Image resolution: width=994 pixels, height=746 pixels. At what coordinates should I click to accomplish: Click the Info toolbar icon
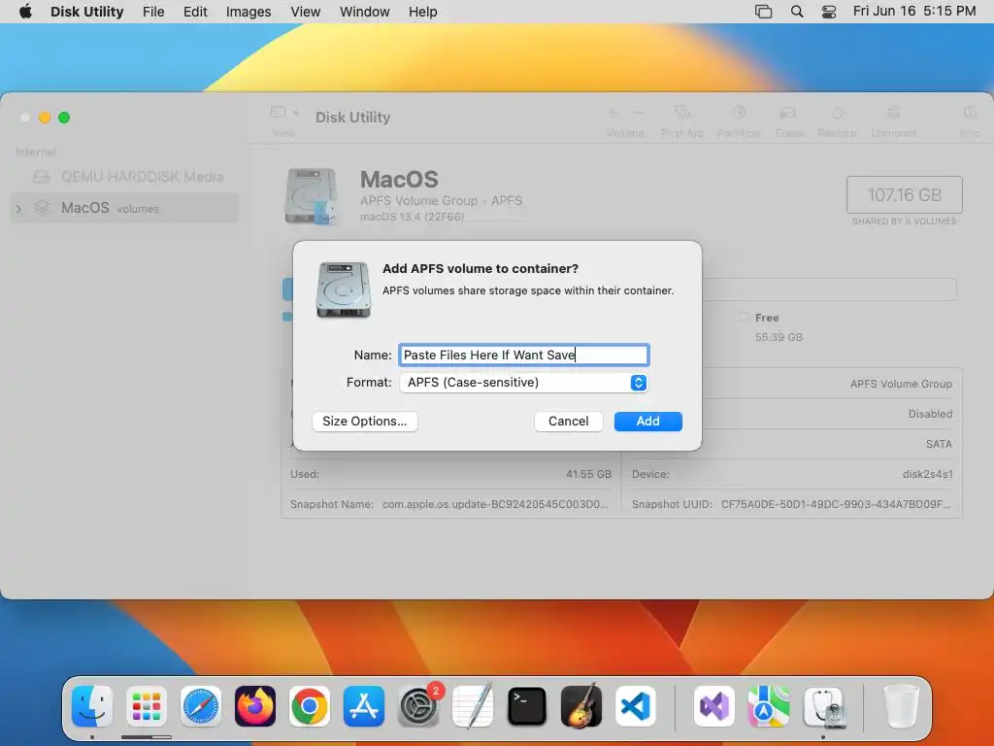pyautogui.click(x=970, y=113)
